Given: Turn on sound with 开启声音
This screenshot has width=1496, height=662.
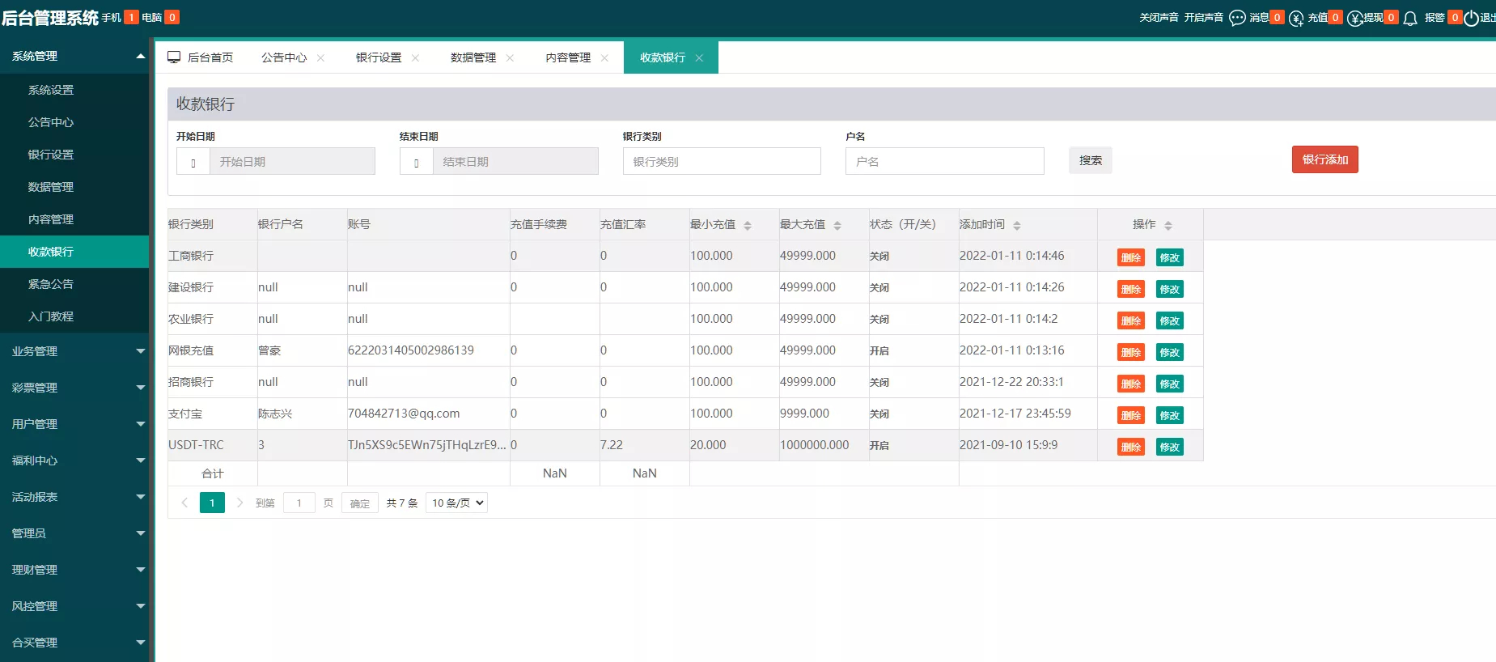Looking at the screenshot, I should (x=1203, y=18).
